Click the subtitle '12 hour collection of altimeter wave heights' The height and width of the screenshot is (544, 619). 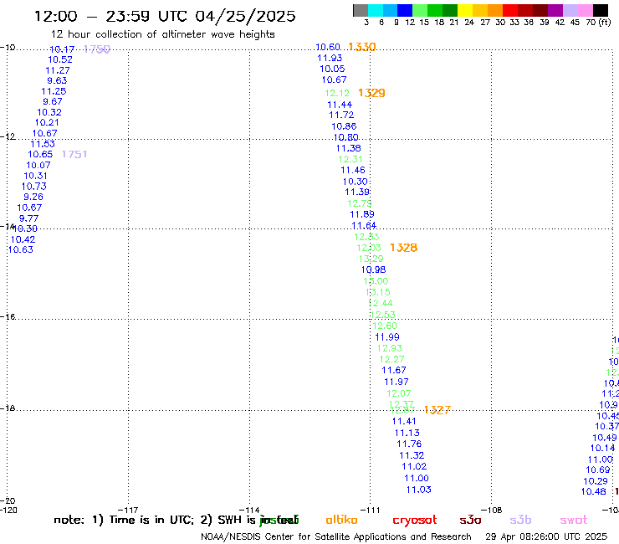162,34
